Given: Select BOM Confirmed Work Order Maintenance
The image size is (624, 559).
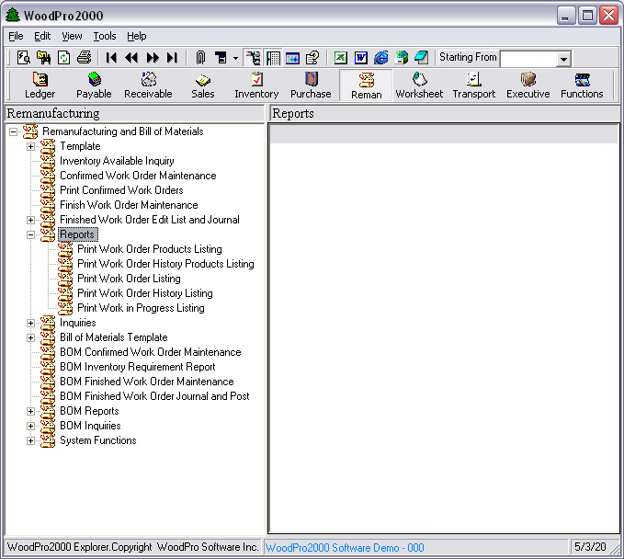Looking at the screenshot, I should (x=151, y=352).
